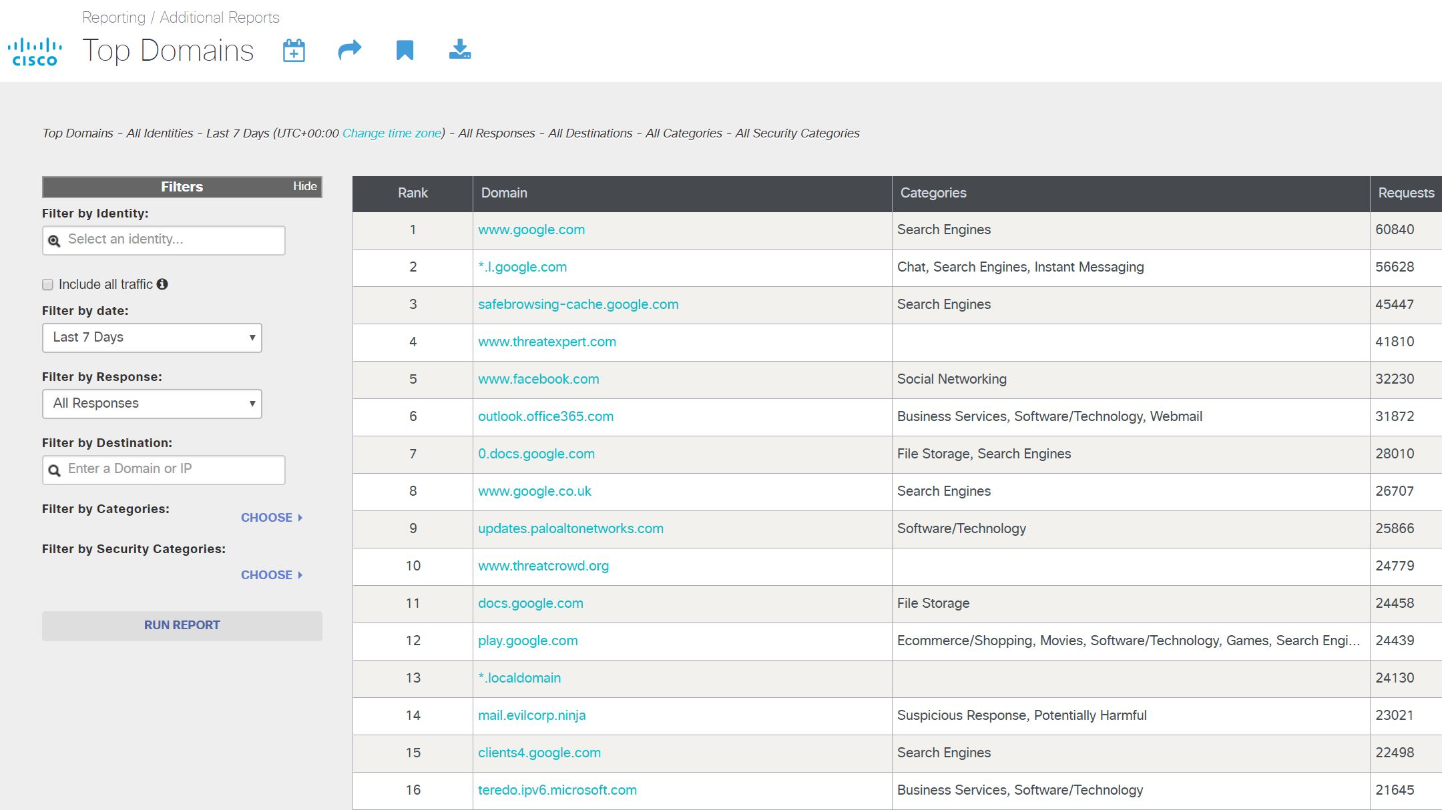The height and width of the screenshot is (810, 1442).
Task: Go to Reporting in the breadcrumb
Action: (113, 18)
